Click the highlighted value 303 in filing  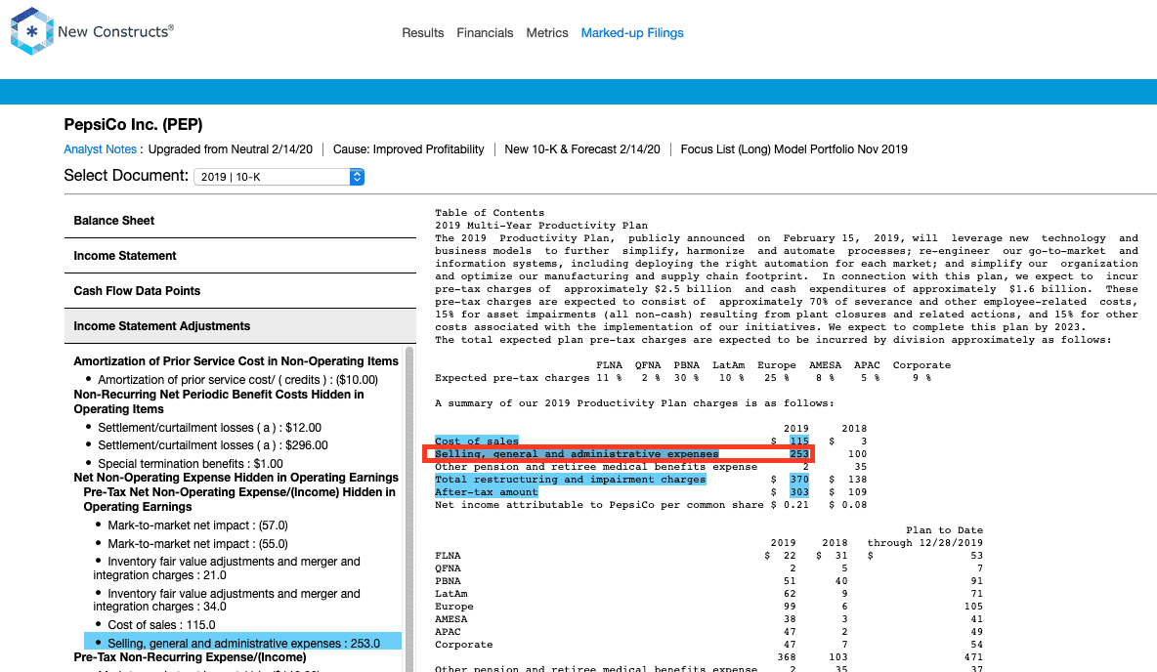[x=799, y=492]
